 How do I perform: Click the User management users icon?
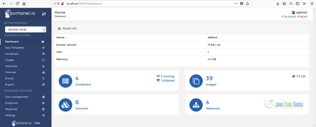click(43, 97)
